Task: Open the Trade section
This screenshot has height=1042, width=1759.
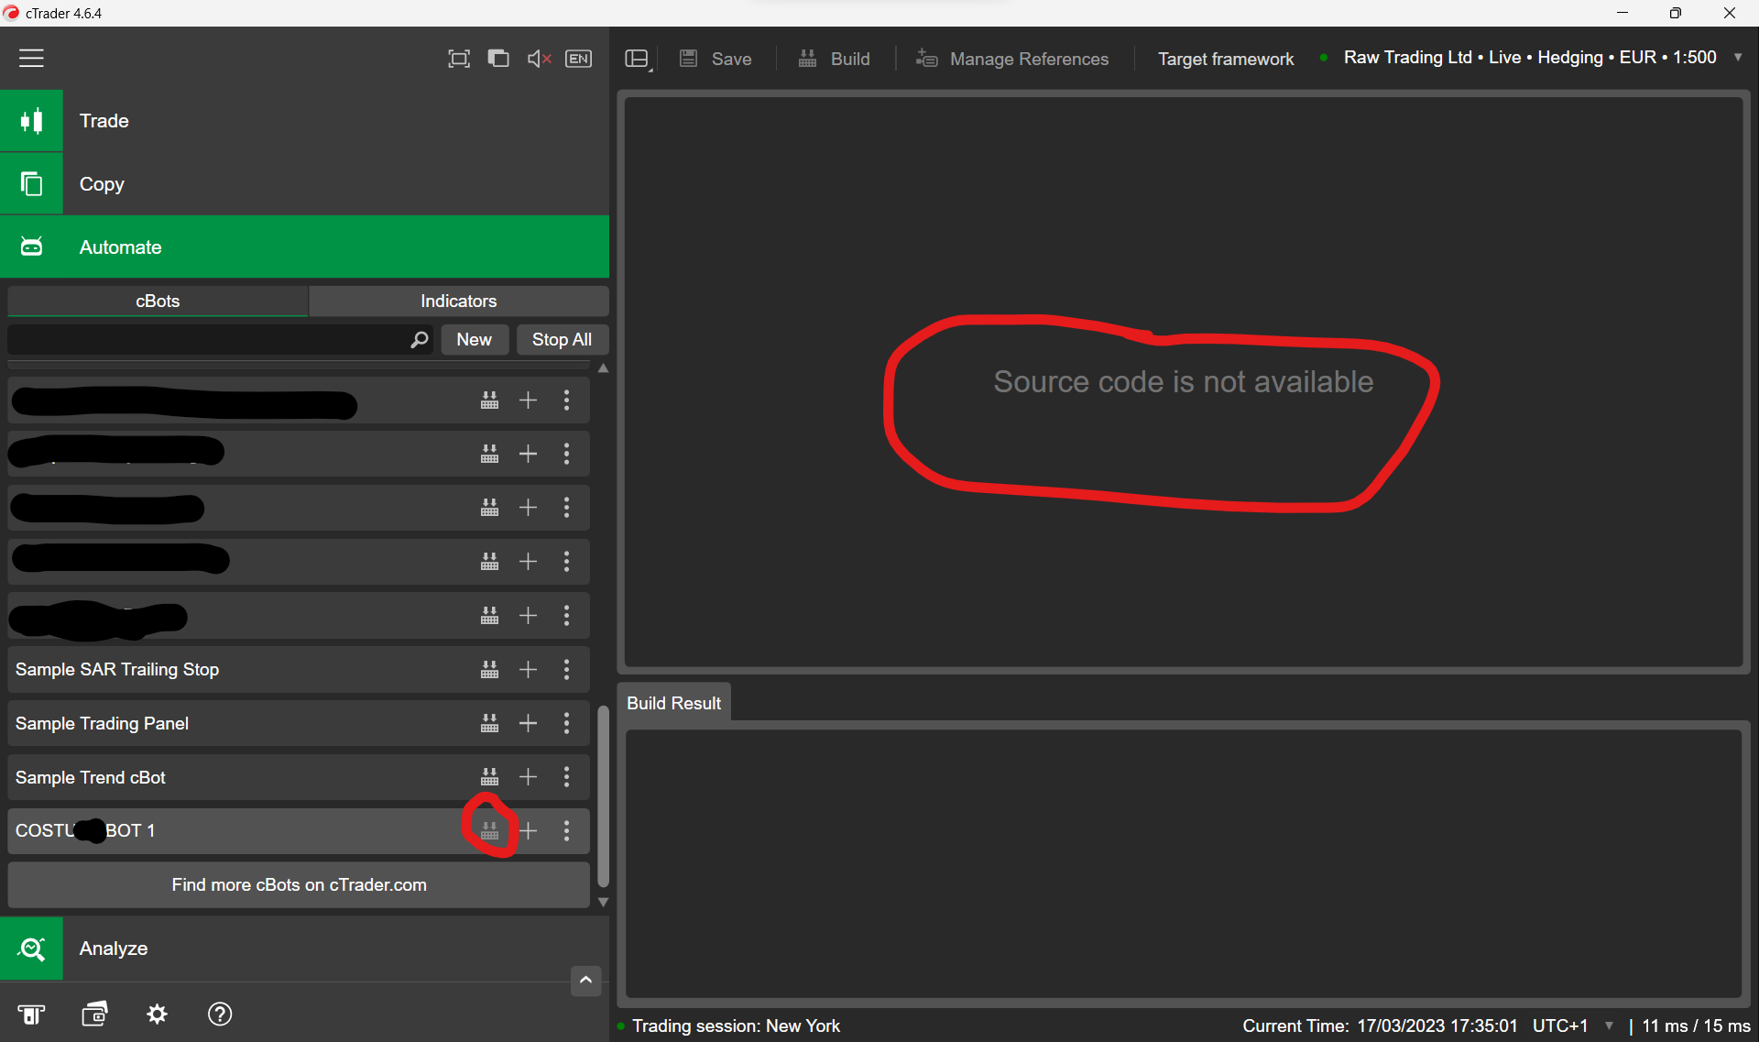Action: click(x=304, y=121)
